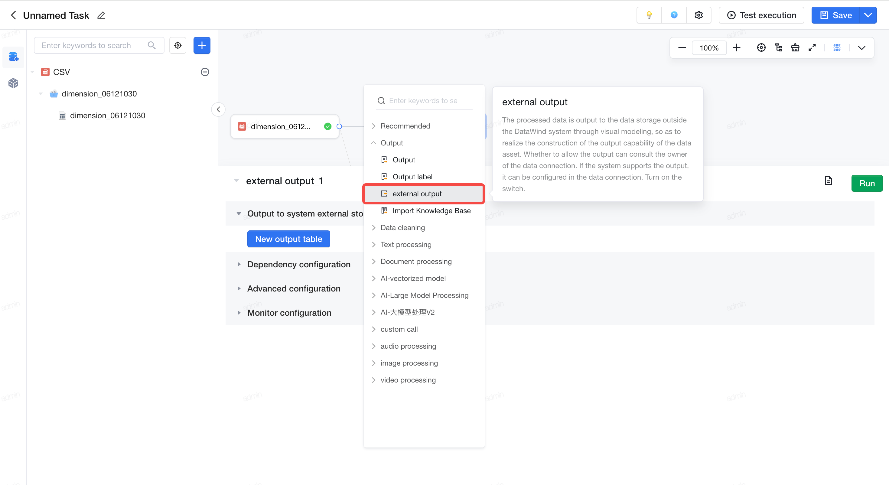Click the edit task name pencil

click(101, 15)
